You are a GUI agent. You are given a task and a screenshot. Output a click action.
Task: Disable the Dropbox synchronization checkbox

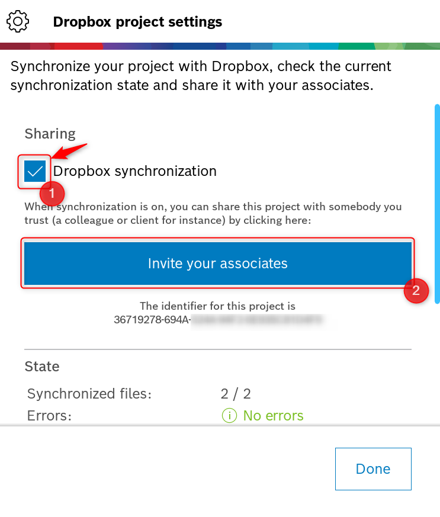[35, 172]
